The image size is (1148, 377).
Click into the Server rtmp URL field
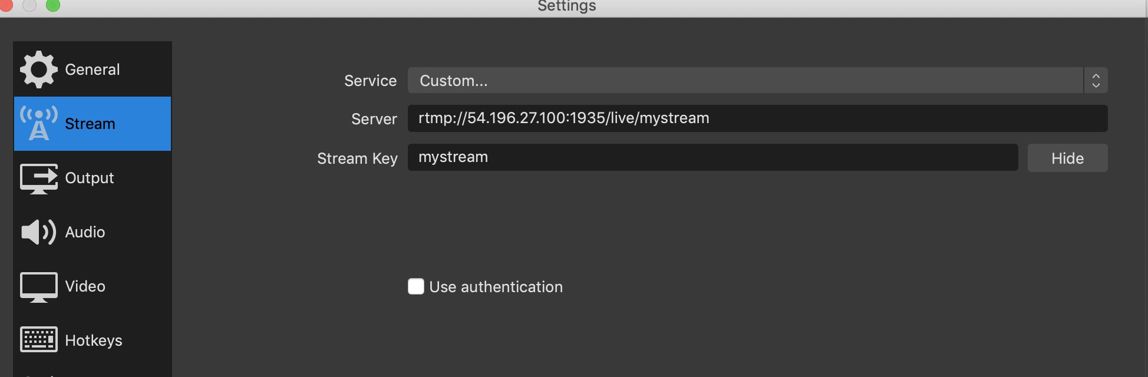(x=757, y=118)
